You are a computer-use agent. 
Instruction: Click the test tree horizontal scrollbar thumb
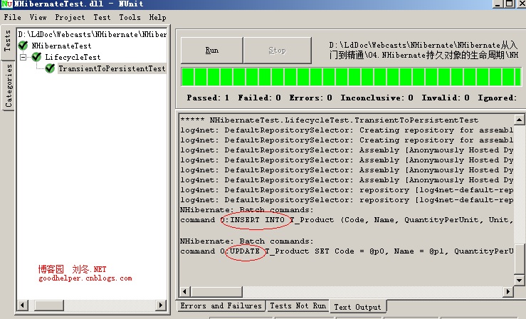pyautogui.click(x=49, y=305)
